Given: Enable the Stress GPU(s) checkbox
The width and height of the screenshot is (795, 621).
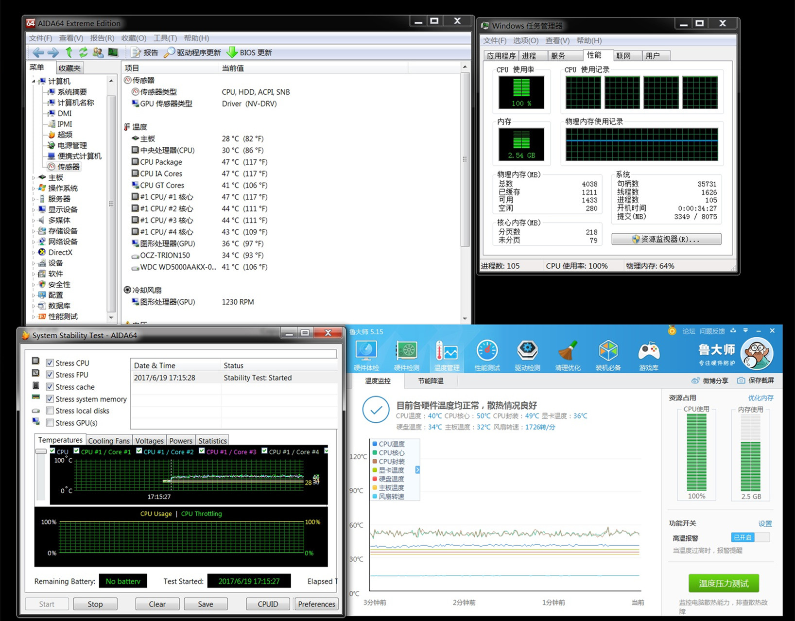Looking at the screenshot, I should pyautogui.click(x=50, y=423).
